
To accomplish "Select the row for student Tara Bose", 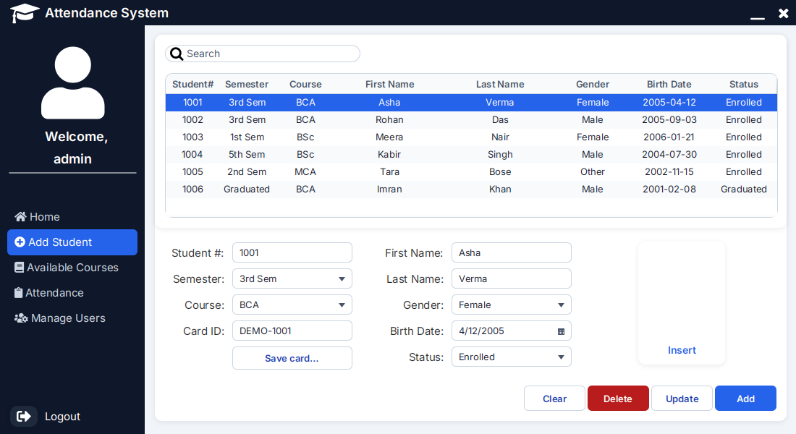I will point(471,171).
